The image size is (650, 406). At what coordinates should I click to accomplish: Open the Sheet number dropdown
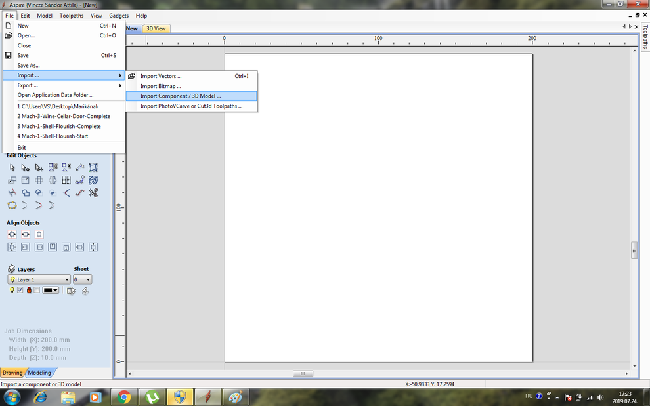[x=82, y=279]
